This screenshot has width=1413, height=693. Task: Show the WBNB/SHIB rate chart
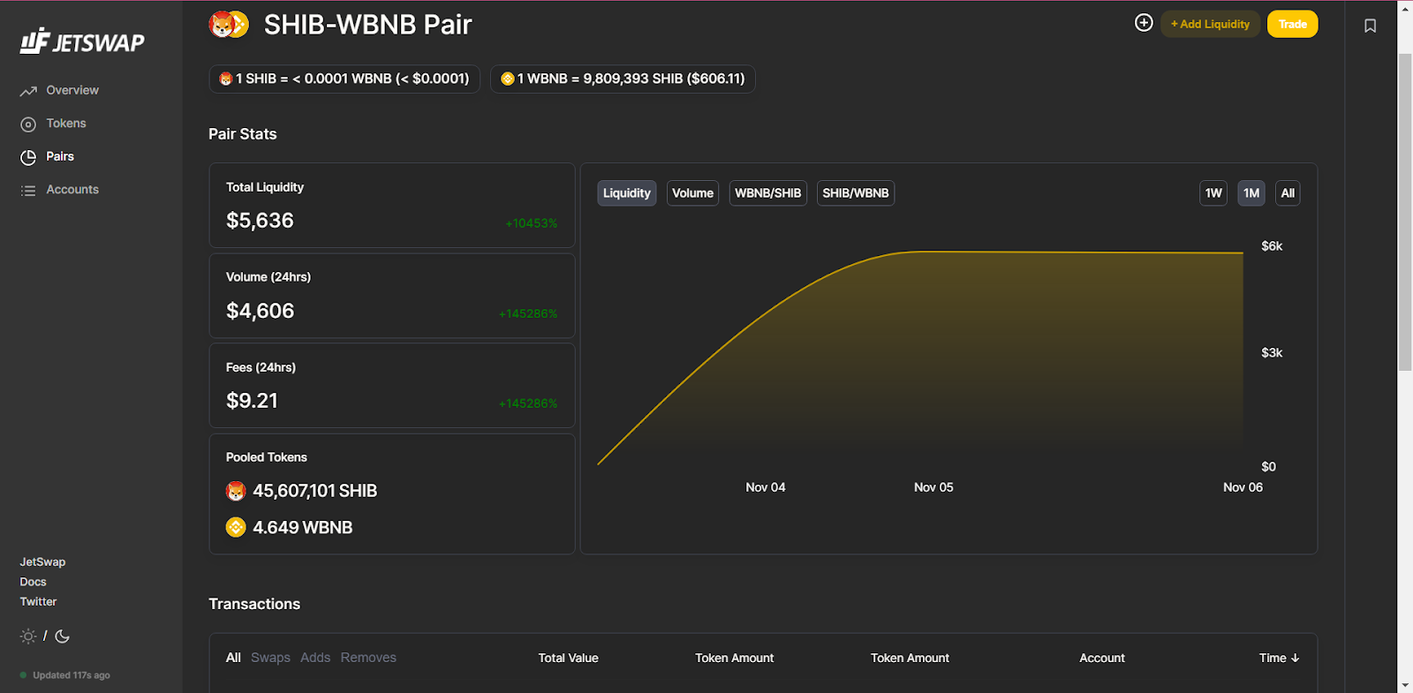(768, 193)
